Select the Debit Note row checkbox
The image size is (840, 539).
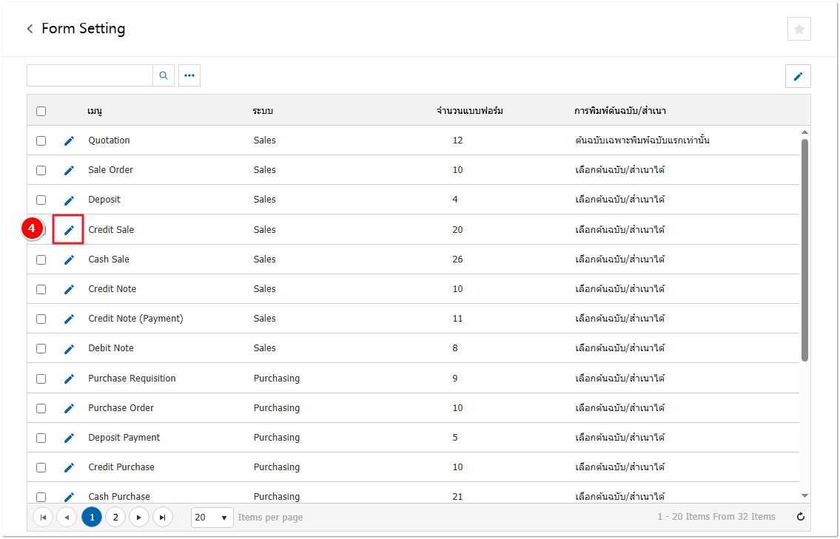point(41,348)
